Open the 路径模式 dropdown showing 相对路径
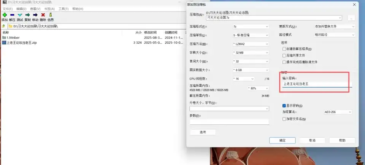Viewport: 365px width, 165px height. [334, 35]
